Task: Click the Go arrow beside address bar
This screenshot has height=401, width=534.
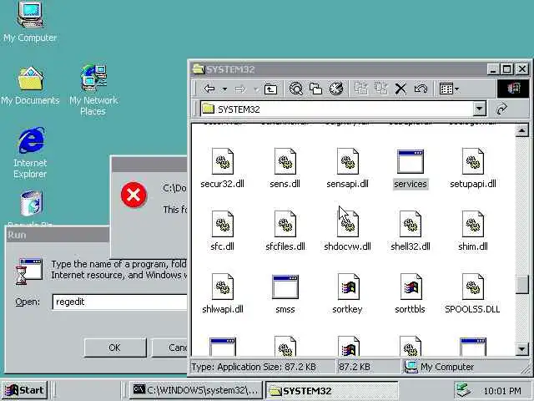Action: [x=501, y=109]
